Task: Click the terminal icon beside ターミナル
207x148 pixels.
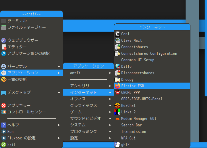Action: point(4,21)
